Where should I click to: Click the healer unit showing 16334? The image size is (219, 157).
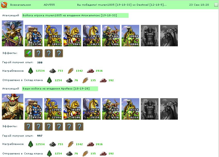pyautogui.click(x=130, y=109)
